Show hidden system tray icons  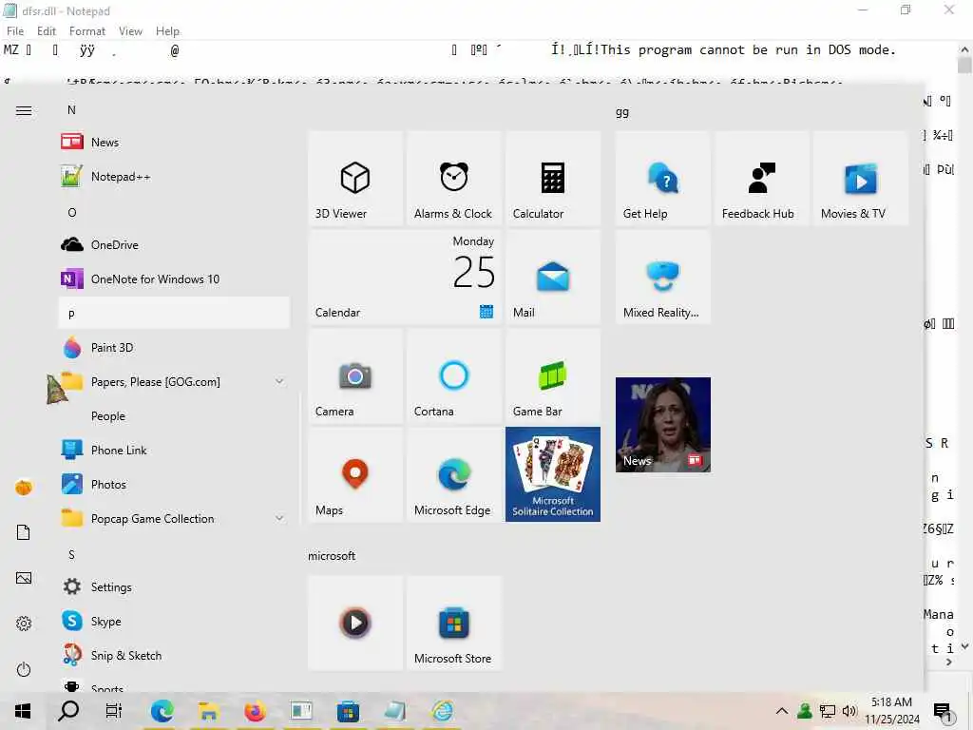click(x=782, y=711)
